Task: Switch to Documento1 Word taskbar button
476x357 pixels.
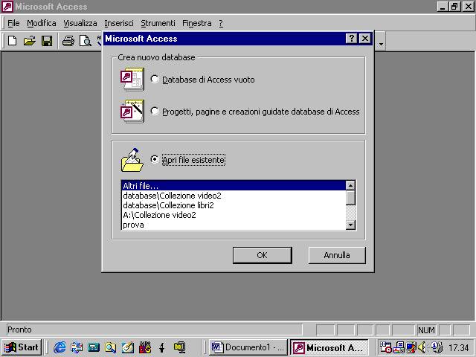Action: point(248,347)
